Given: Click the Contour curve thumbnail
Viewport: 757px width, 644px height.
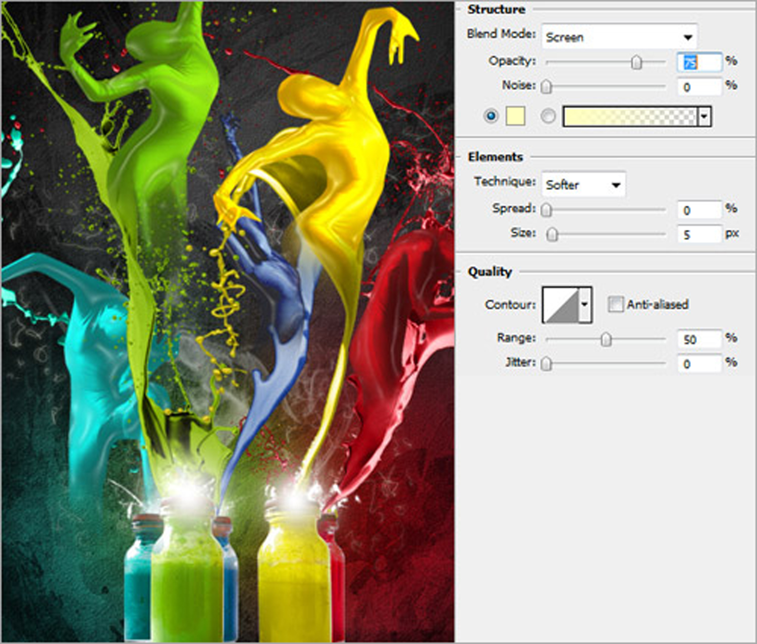Looking at the screenshot, I should (561, 305).
